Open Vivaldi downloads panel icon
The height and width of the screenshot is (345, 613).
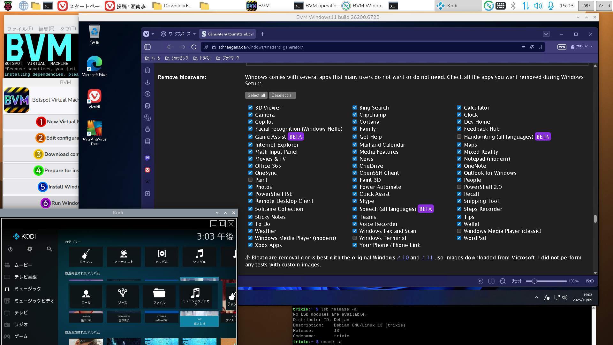(148, 82)
